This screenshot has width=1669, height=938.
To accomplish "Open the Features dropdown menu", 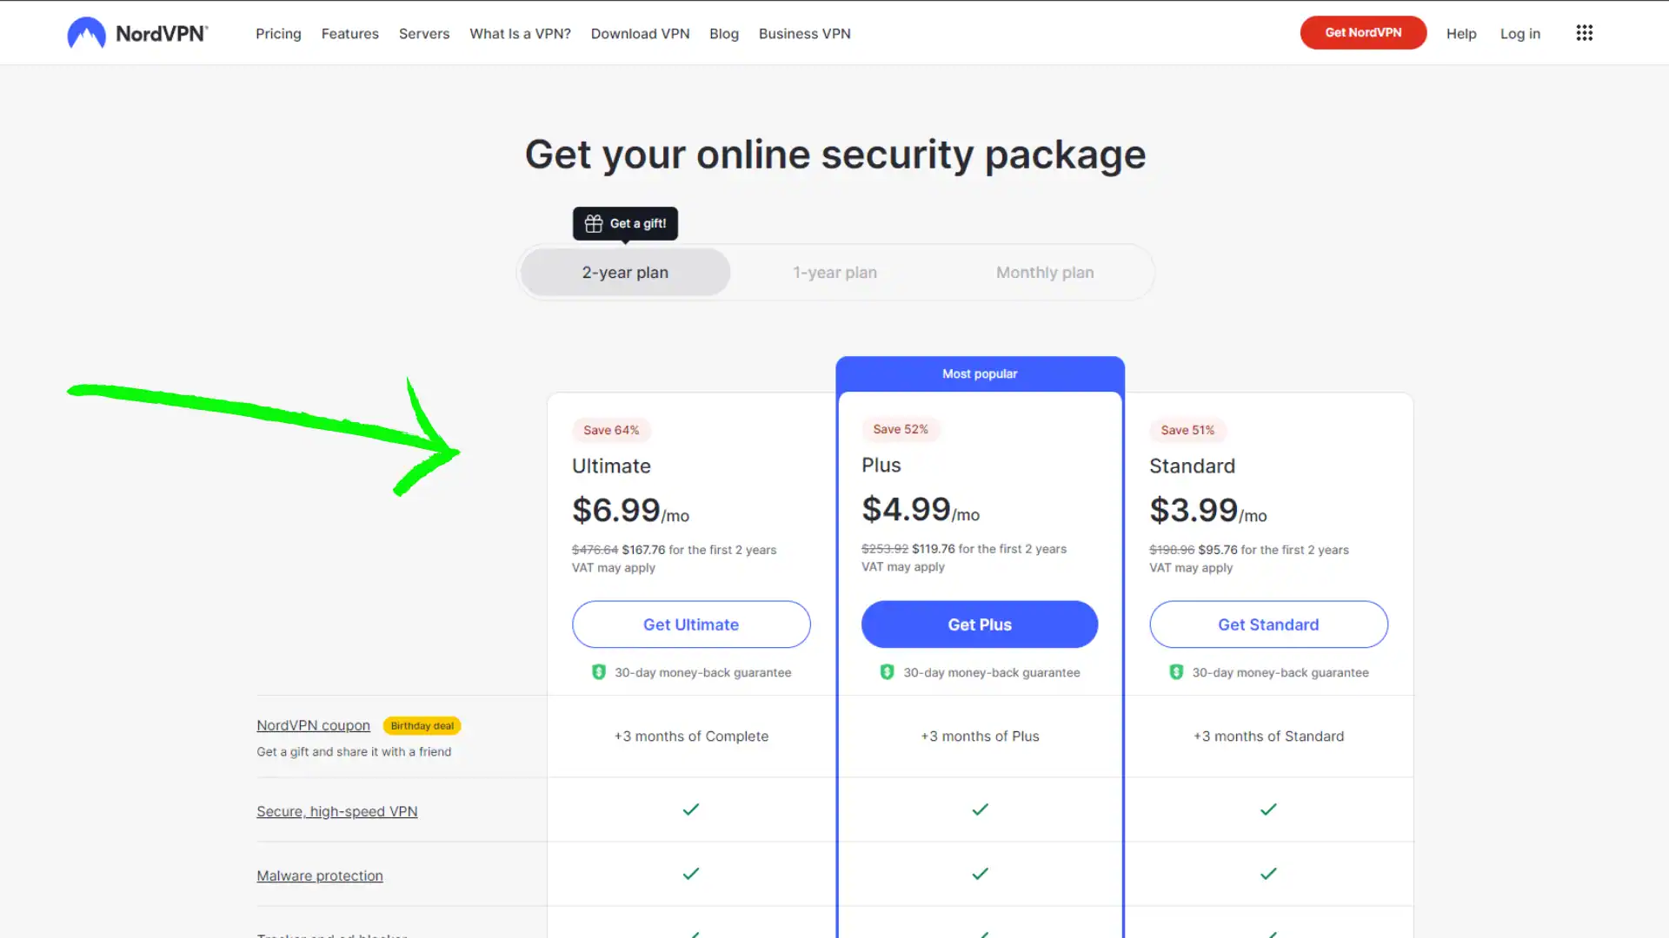I will coord(349,33).
